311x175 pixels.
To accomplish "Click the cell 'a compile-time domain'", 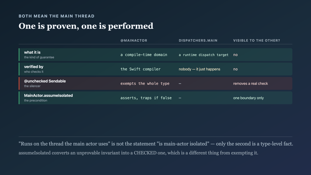I will pos(144,55).
